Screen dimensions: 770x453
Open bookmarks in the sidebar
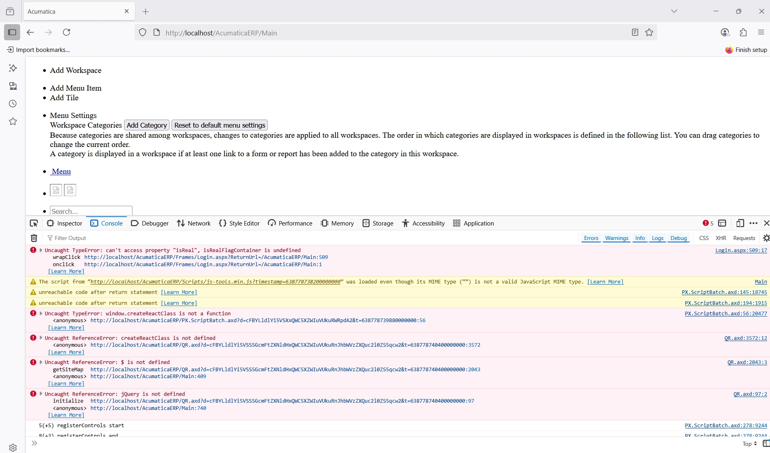[13, 121]
